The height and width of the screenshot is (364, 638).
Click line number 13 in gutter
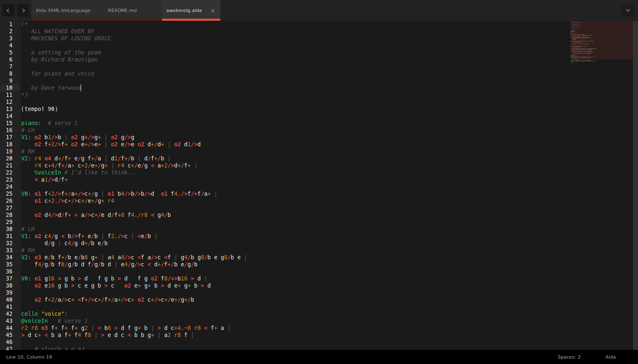(9, 109)
